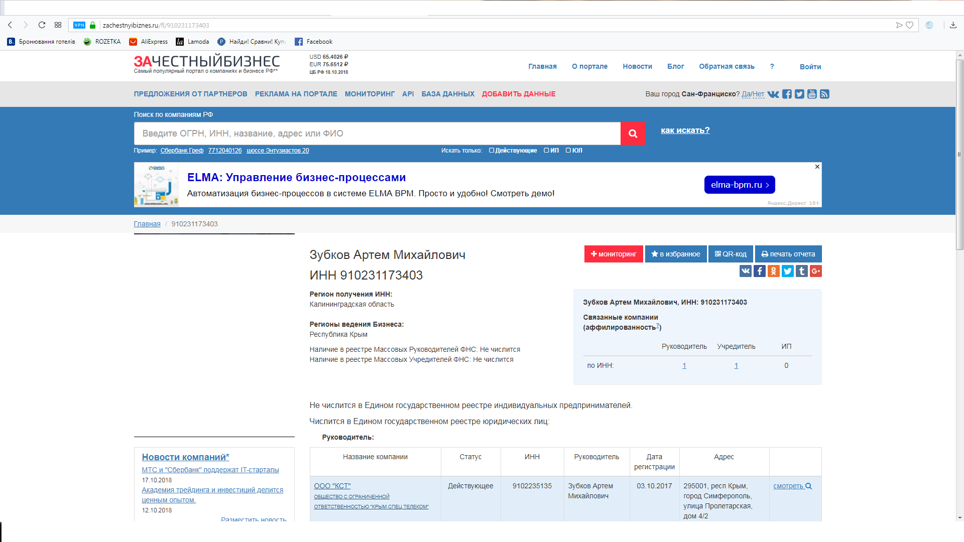
Task: Open VK icon in gray header bar
Action: [773, 94]
